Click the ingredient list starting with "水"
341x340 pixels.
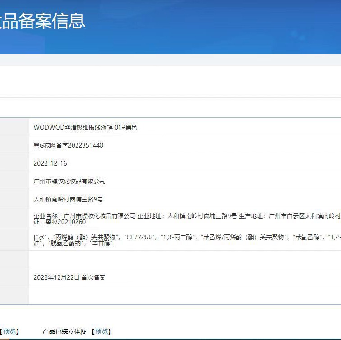click(x=187, y=240)
